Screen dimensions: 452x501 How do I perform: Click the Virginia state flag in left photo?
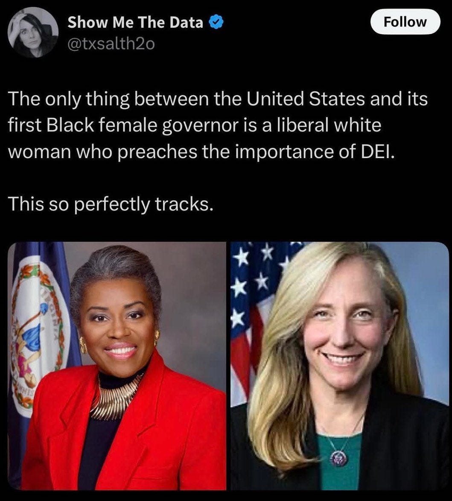(x=38, y=335)
